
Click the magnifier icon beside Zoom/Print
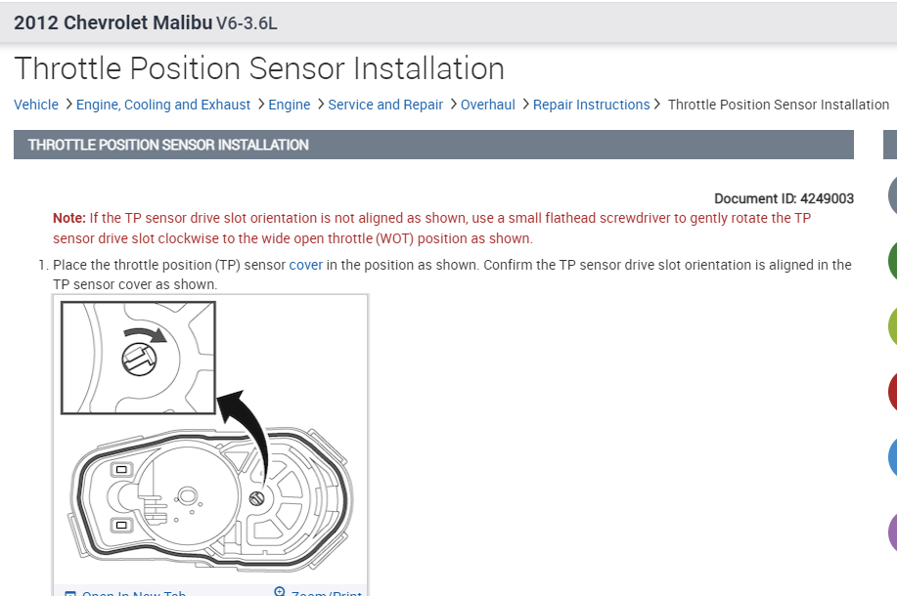[x=280, y=592]
